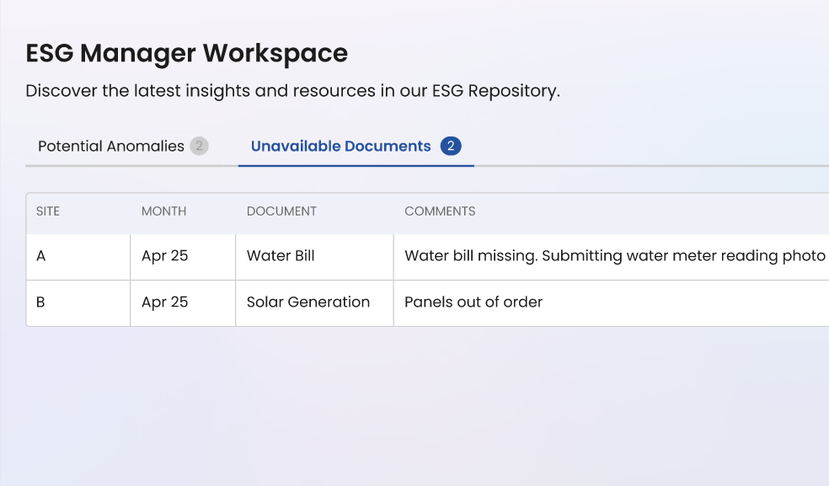The width and height of the screenshot is (829, 486).
Task: Click the ESG Manager Workspace heading
Action: point(186,54)
